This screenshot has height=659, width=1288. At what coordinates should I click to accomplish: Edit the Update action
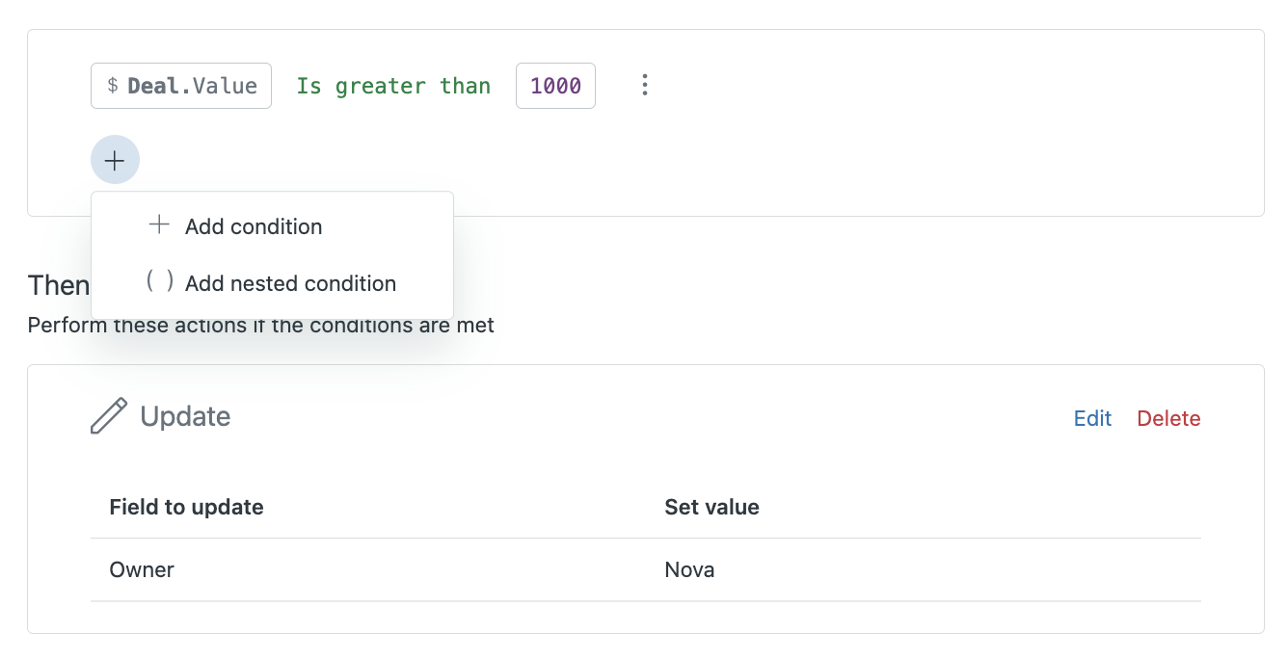pyautogui.click(x=1092, y=418)
